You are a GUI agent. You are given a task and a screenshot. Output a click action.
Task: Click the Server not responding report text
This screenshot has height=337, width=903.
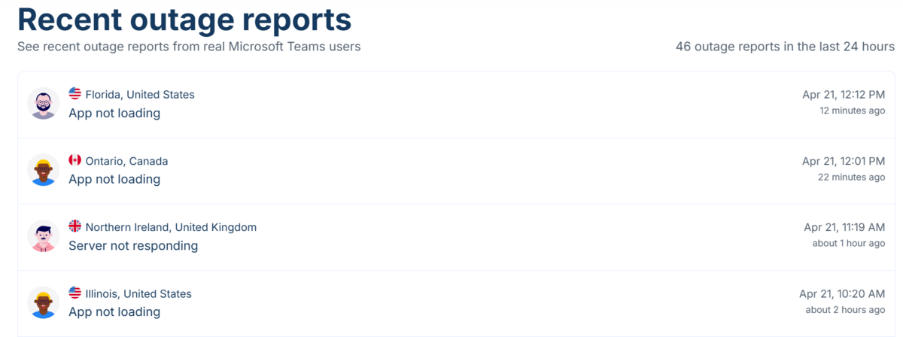tap(133, 246)
